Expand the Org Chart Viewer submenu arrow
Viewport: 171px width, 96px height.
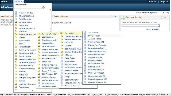point(50,22)
